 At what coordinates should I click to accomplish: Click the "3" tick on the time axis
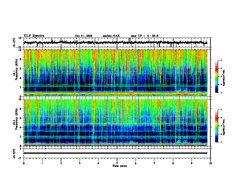tap(80, 163)
